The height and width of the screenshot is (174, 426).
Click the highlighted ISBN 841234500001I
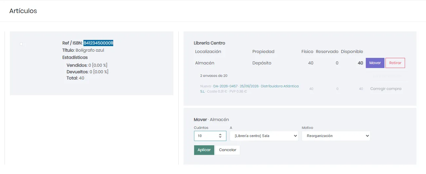pyautogui.click(x=98, y=43)
